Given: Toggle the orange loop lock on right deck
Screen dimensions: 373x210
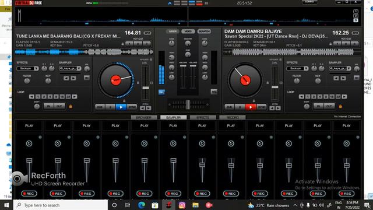Looking at the screenshot, I should pos(340,106).
